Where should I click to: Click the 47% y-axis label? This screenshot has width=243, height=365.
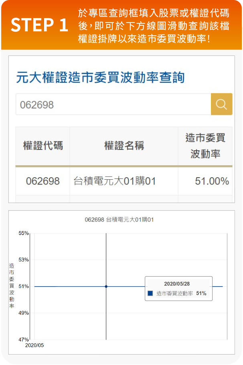pyautogui.click(x=24, y=339)
